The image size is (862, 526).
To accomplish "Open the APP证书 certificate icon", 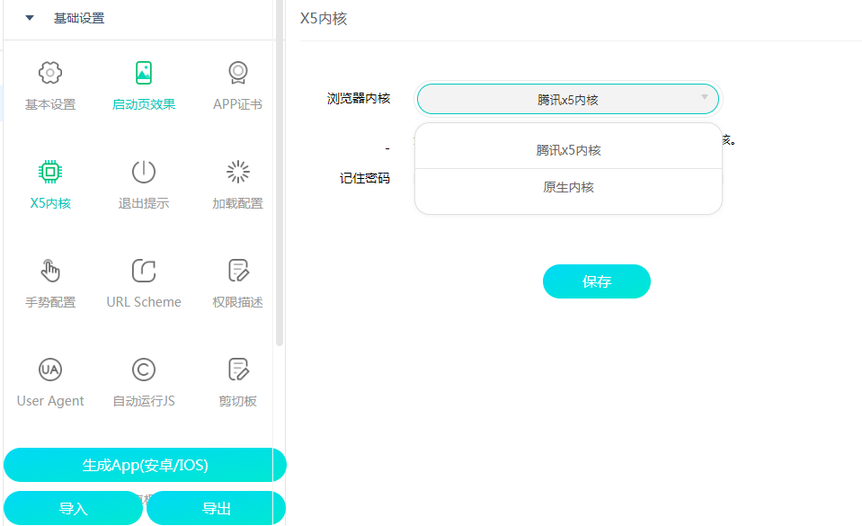I will point(237,73).
